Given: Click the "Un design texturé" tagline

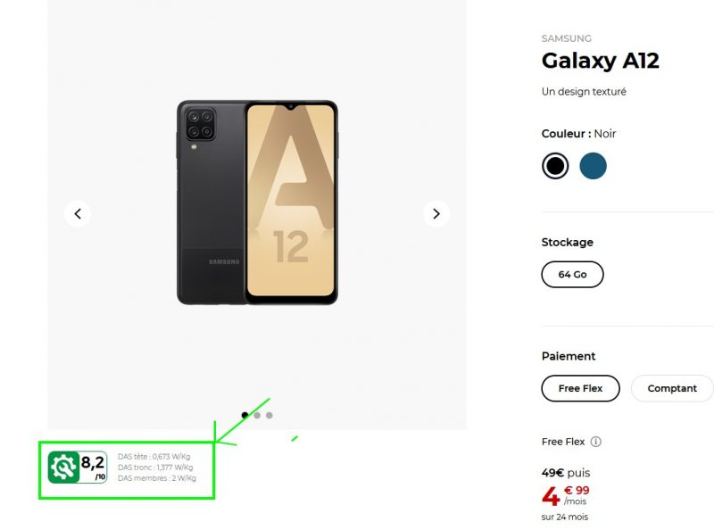Looking at the screenshot, I should tap(584, 92).
